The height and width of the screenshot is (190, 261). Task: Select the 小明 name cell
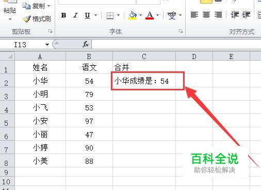click(40, 94)
